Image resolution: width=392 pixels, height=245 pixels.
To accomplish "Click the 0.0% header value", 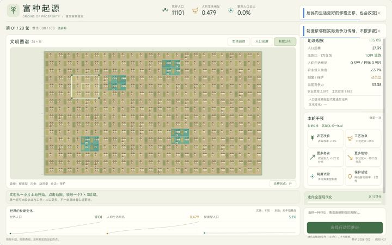I will [x=244, y=13].
